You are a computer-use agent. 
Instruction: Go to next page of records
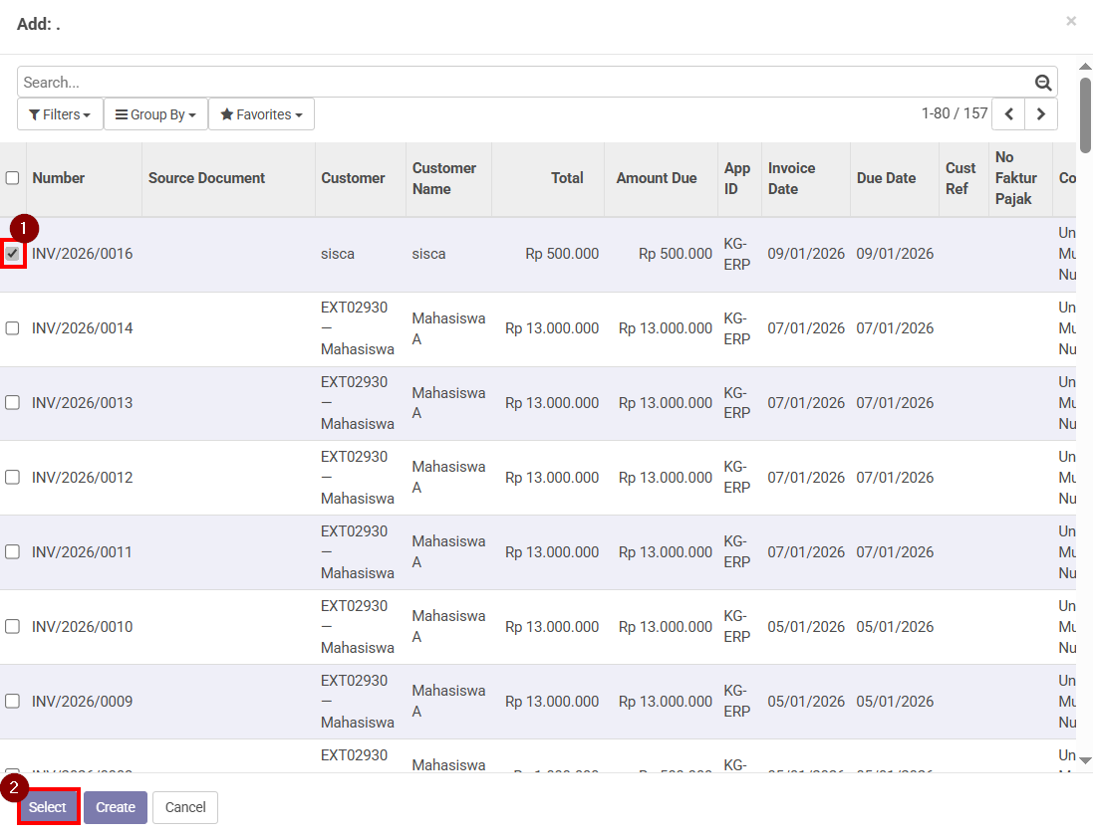[1041, 113]
